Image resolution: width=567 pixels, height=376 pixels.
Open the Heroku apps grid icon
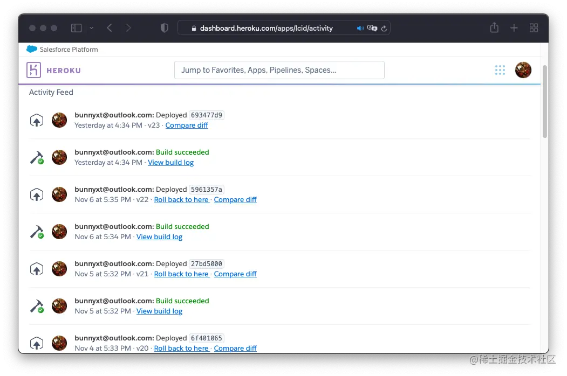[x=500, y=70]
